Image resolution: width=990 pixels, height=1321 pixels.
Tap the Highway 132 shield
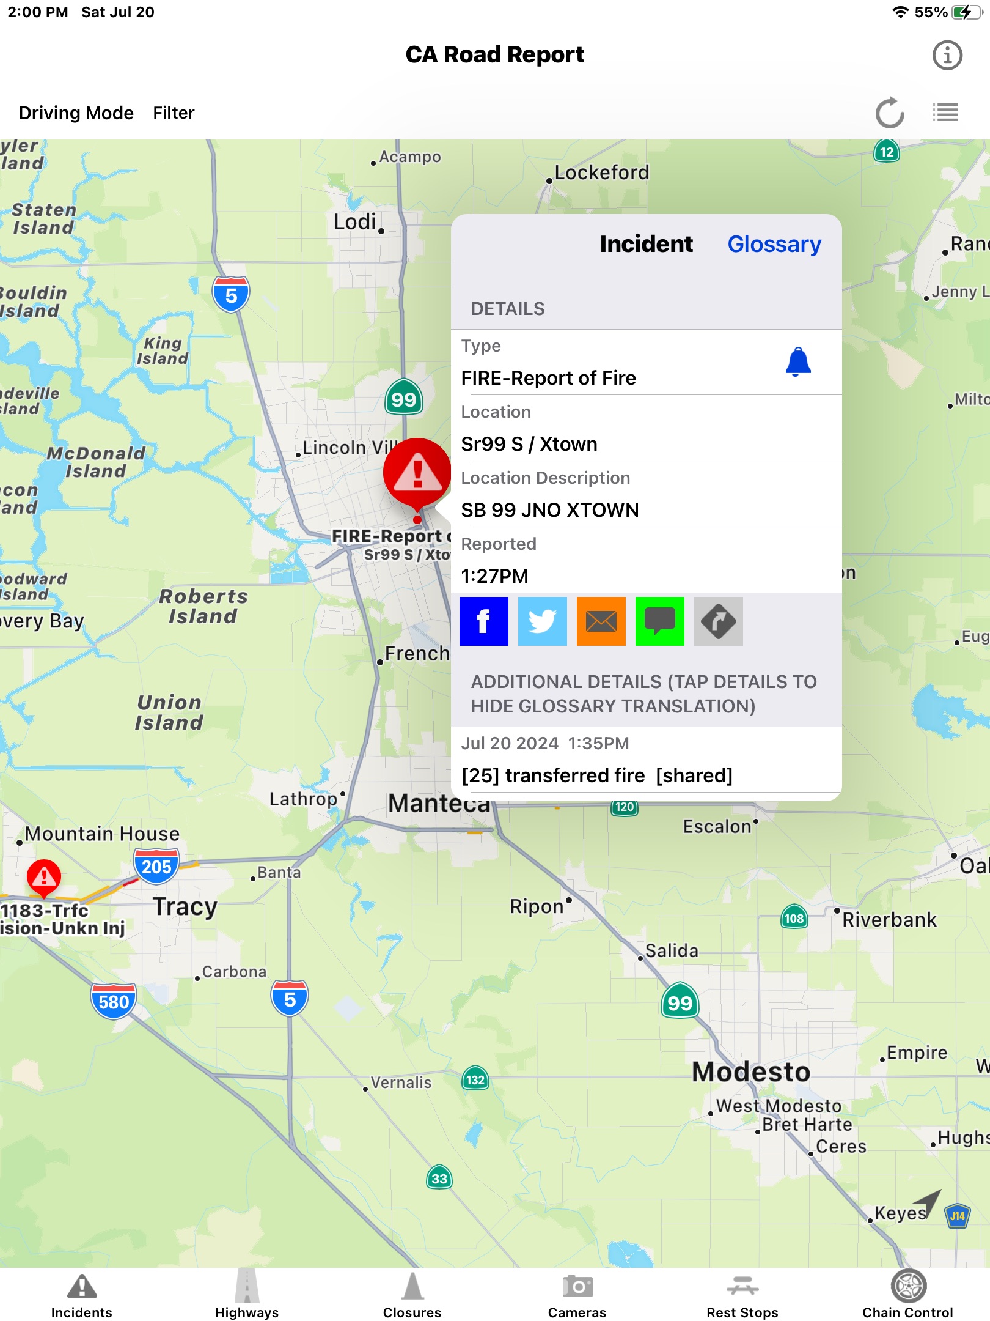click(x=475, y=1079)
